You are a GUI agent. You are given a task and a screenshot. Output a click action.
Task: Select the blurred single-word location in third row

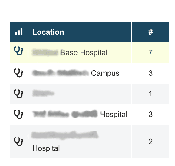click(x=43, y=93)
